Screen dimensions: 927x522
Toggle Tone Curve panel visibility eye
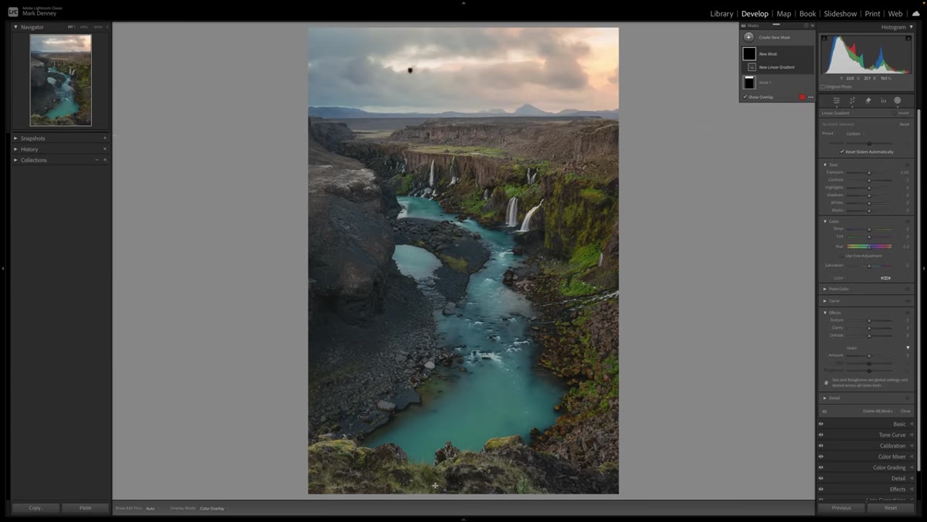[x=821, y=435]
